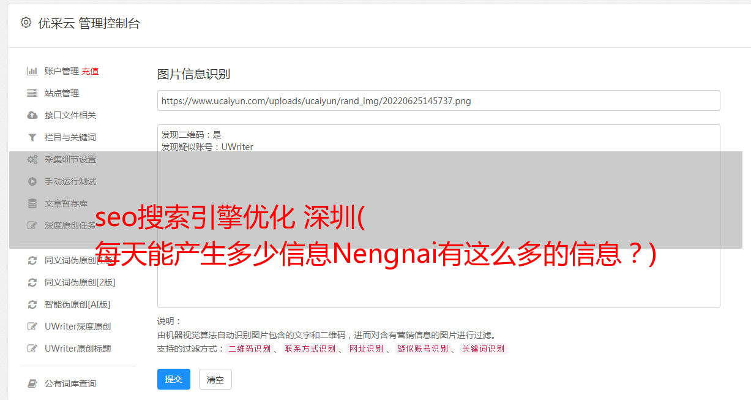Image resolution: width=751 pixels, height=400 pixels.
Task: Open UWriter深度原创 in sidebar
Action: click(78, 326)
